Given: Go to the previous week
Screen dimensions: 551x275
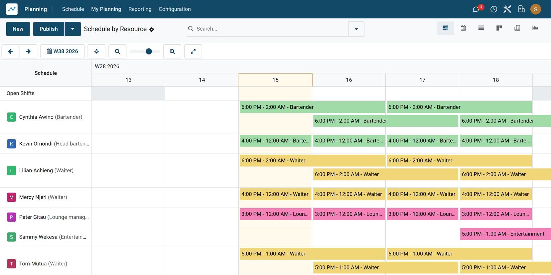Looking at the screenshot, I should [10, 51].
